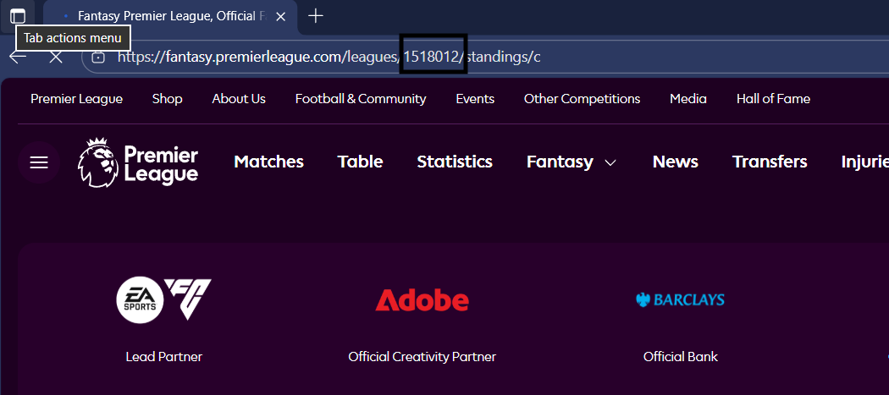Click the Barclays official bank logo

pyautogui.click(x=680, y=299)
